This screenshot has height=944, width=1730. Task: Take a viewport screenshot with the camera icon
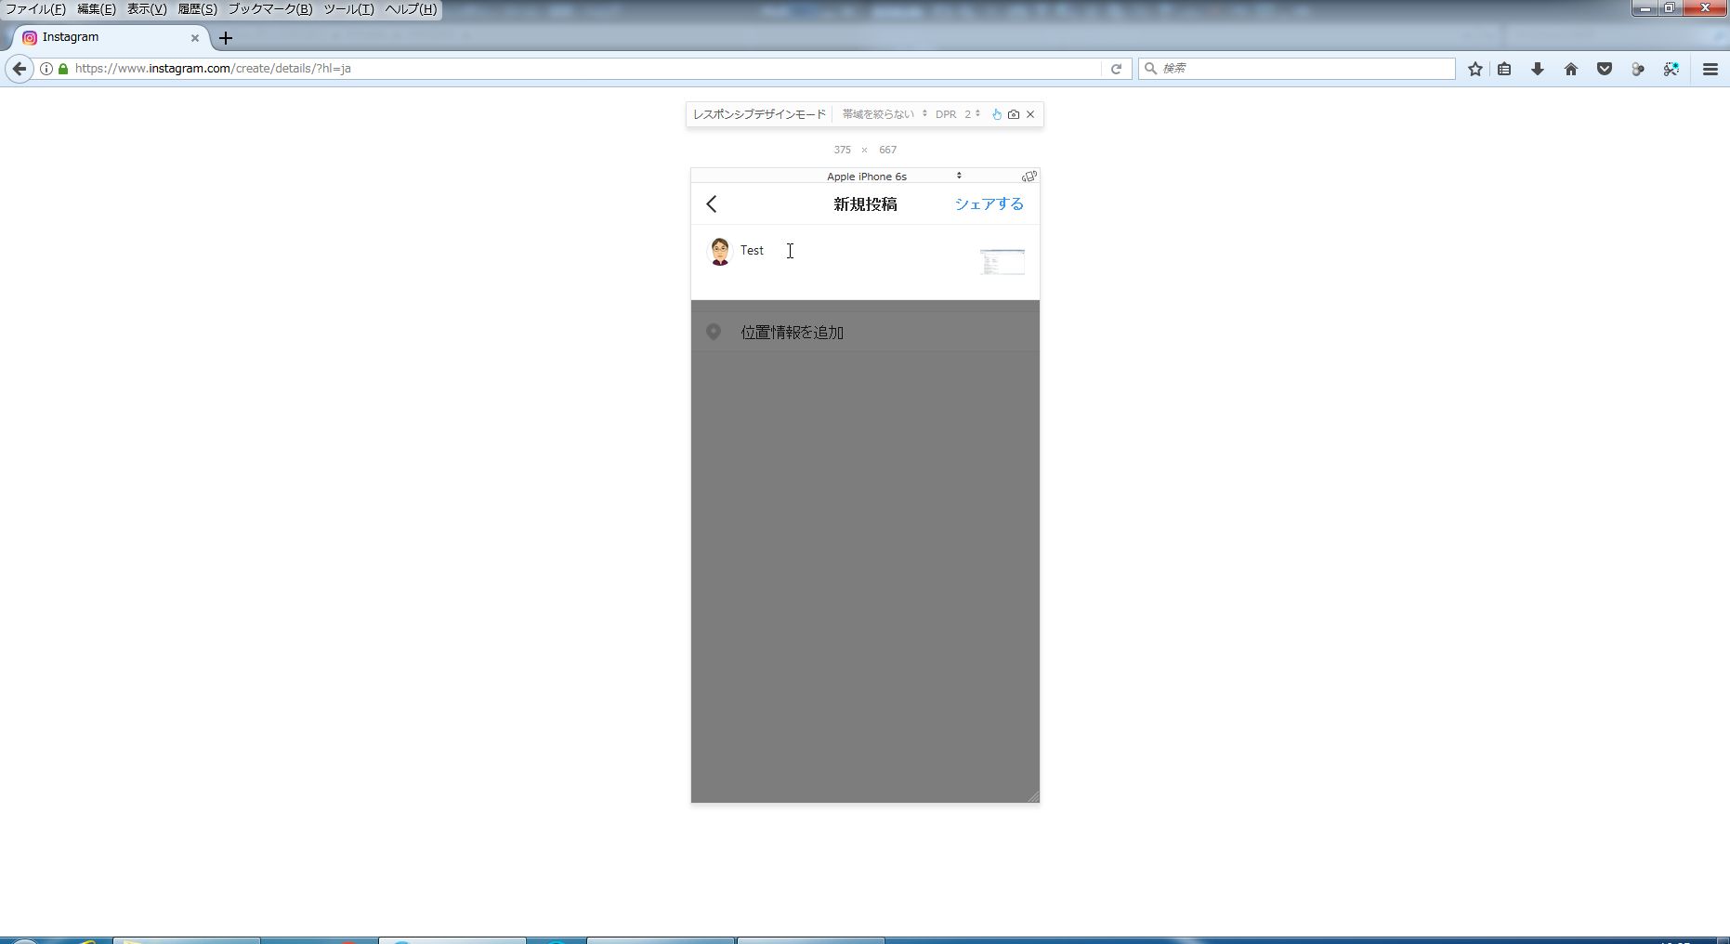click(x=1014, y=114)
